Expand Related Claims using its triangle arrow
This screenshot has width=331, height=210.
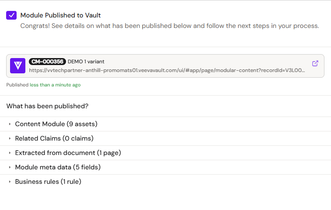tap(10, 138)
